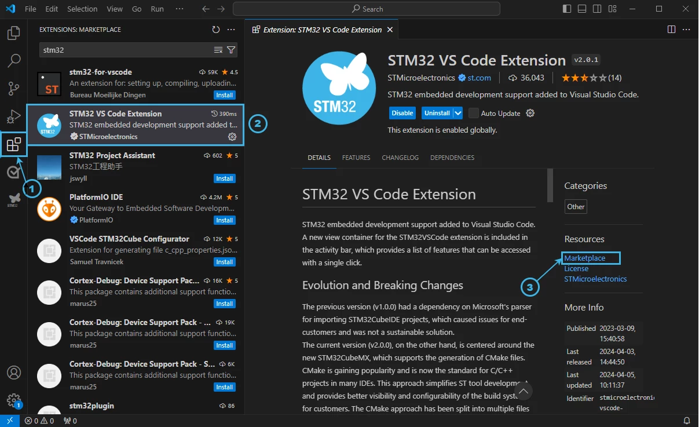The width and height of the screenshot is (699, 427).
Task: Select the STM32 VS Code Extension list row
Action: click(x=136, y=125)
